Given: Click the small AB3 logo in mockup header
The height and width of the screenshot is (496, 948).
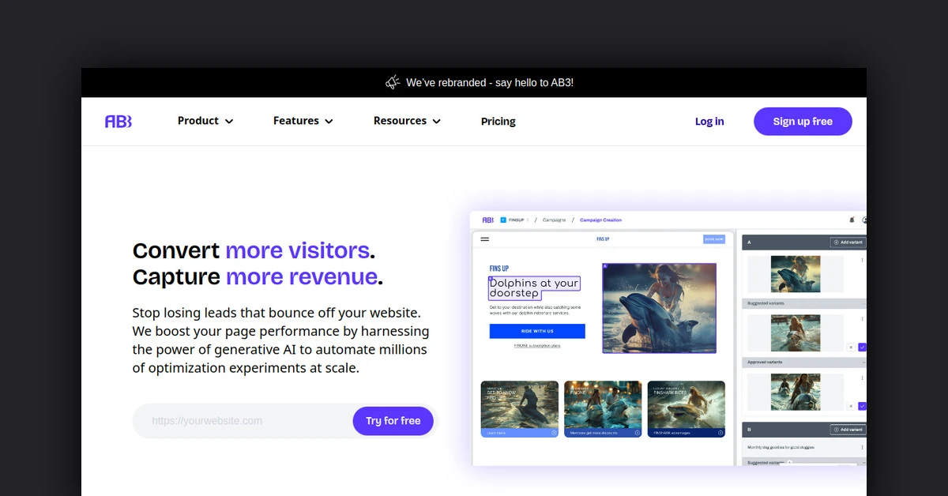Looking at the screenshot, I should (x=488, y=220).
